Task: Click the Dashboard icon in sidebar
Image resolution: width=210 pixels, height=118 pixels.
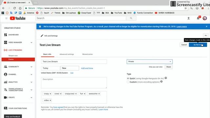Action: [x=6, y=35]
